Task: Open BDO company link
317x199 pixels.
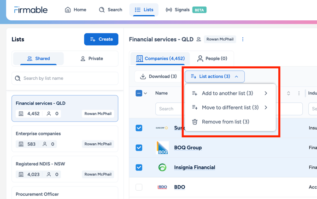Action: (x=180, y=187)
